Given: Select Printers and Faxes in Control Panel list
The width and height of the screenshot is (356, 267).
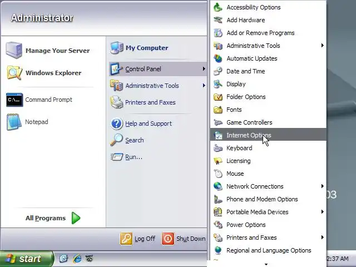Looking at the screenshot, I should [x=268, y=238].
